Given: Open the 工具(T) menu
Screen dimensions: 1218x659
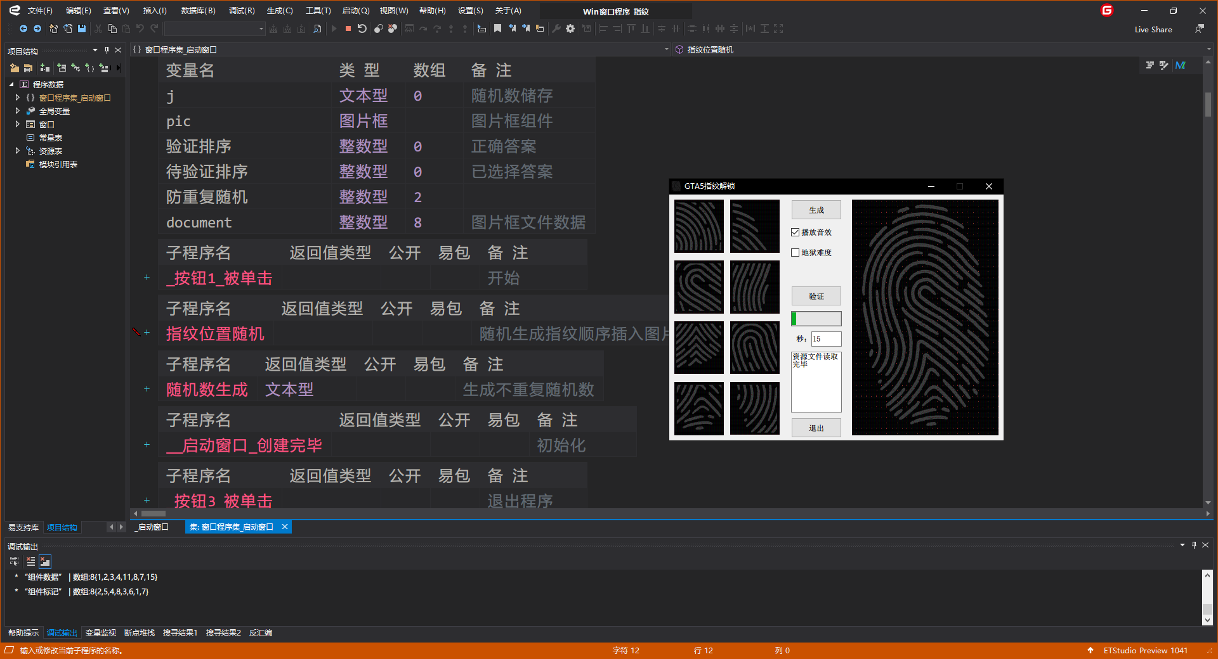Looking at the screenshot, I should coord(318,11).
